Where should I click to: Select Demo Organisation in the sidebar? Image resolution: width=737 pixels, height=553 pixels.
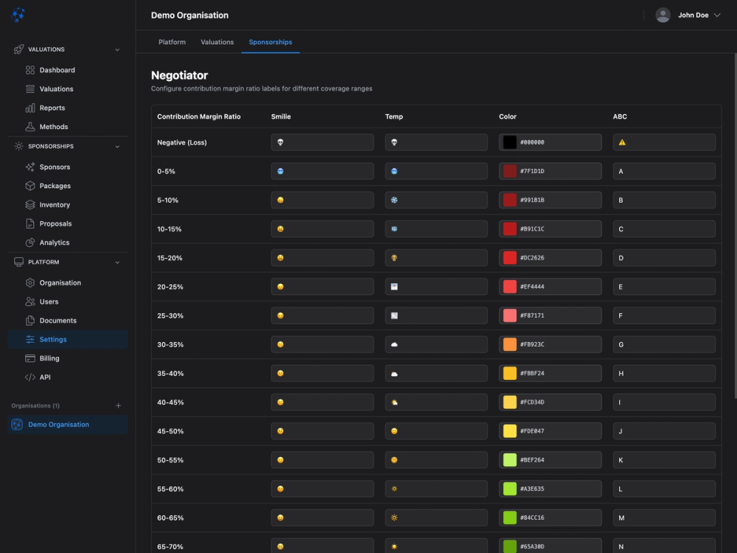pyautogui.click(x=67, y=424)
